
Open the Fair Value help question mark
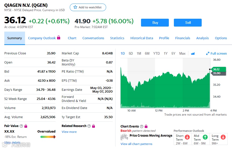tap(21, 126)
